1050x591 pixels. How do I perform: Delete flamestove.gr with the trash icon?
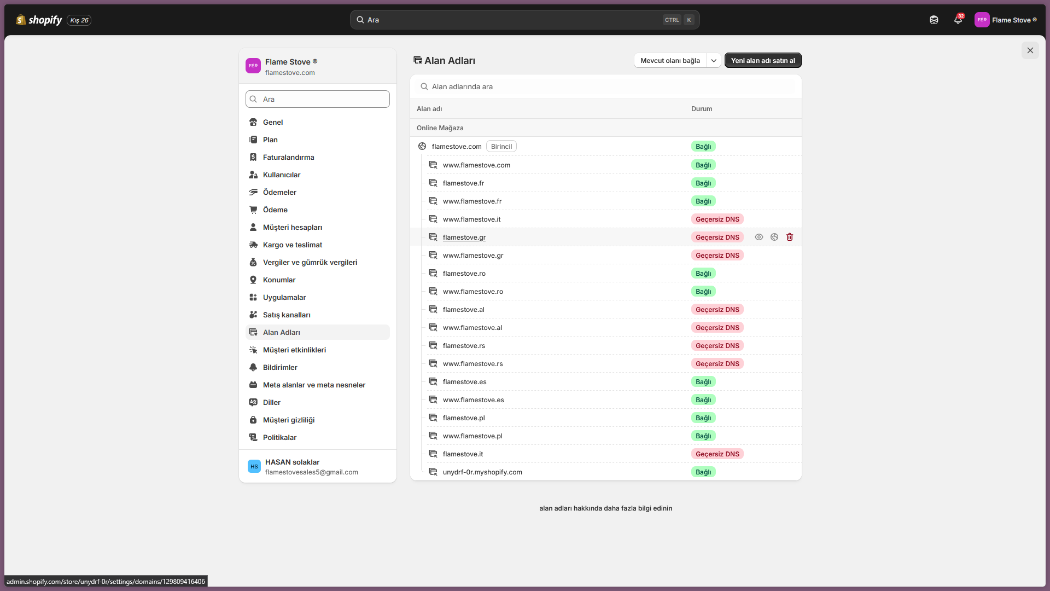790,237
